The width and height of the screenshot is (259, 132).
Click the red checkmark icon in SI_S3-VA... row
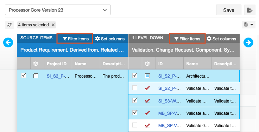point(147,100)
